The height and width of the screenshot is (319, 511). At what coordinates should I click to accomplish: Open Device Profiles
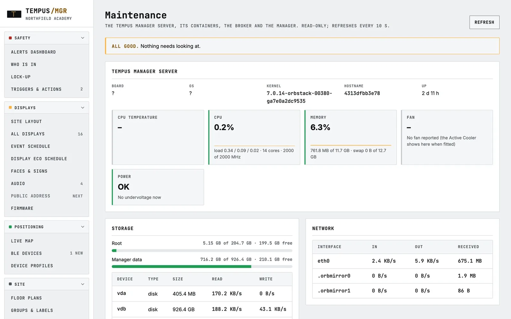47,266
